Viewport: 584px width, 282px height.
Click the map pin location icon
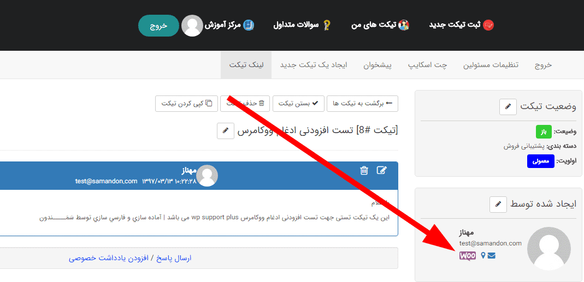click(x=483, y=256)
